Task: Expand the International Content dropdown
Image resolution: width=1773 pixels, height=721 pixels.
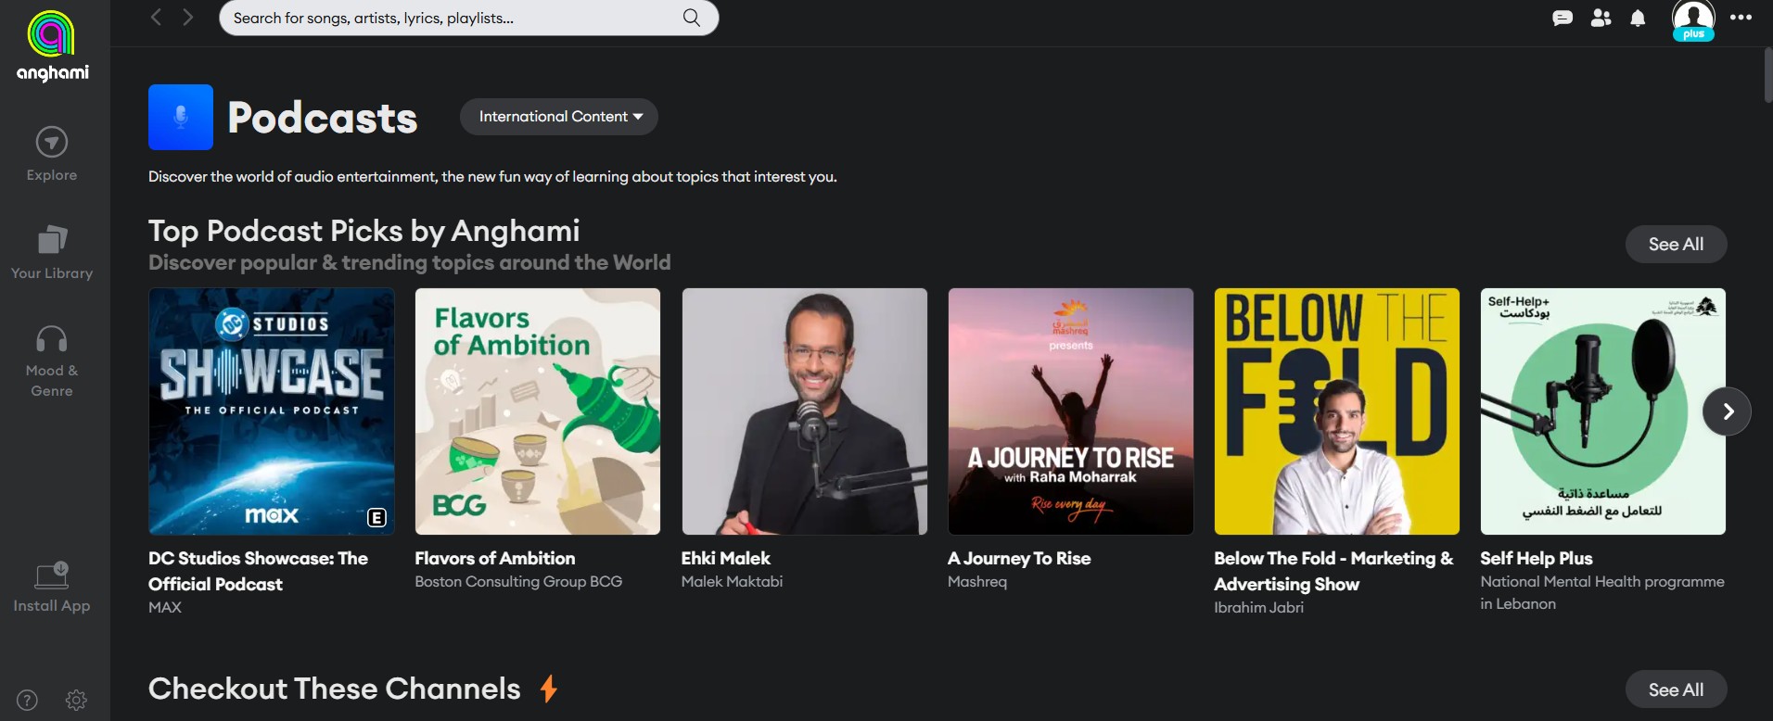Action: [559, 117]
